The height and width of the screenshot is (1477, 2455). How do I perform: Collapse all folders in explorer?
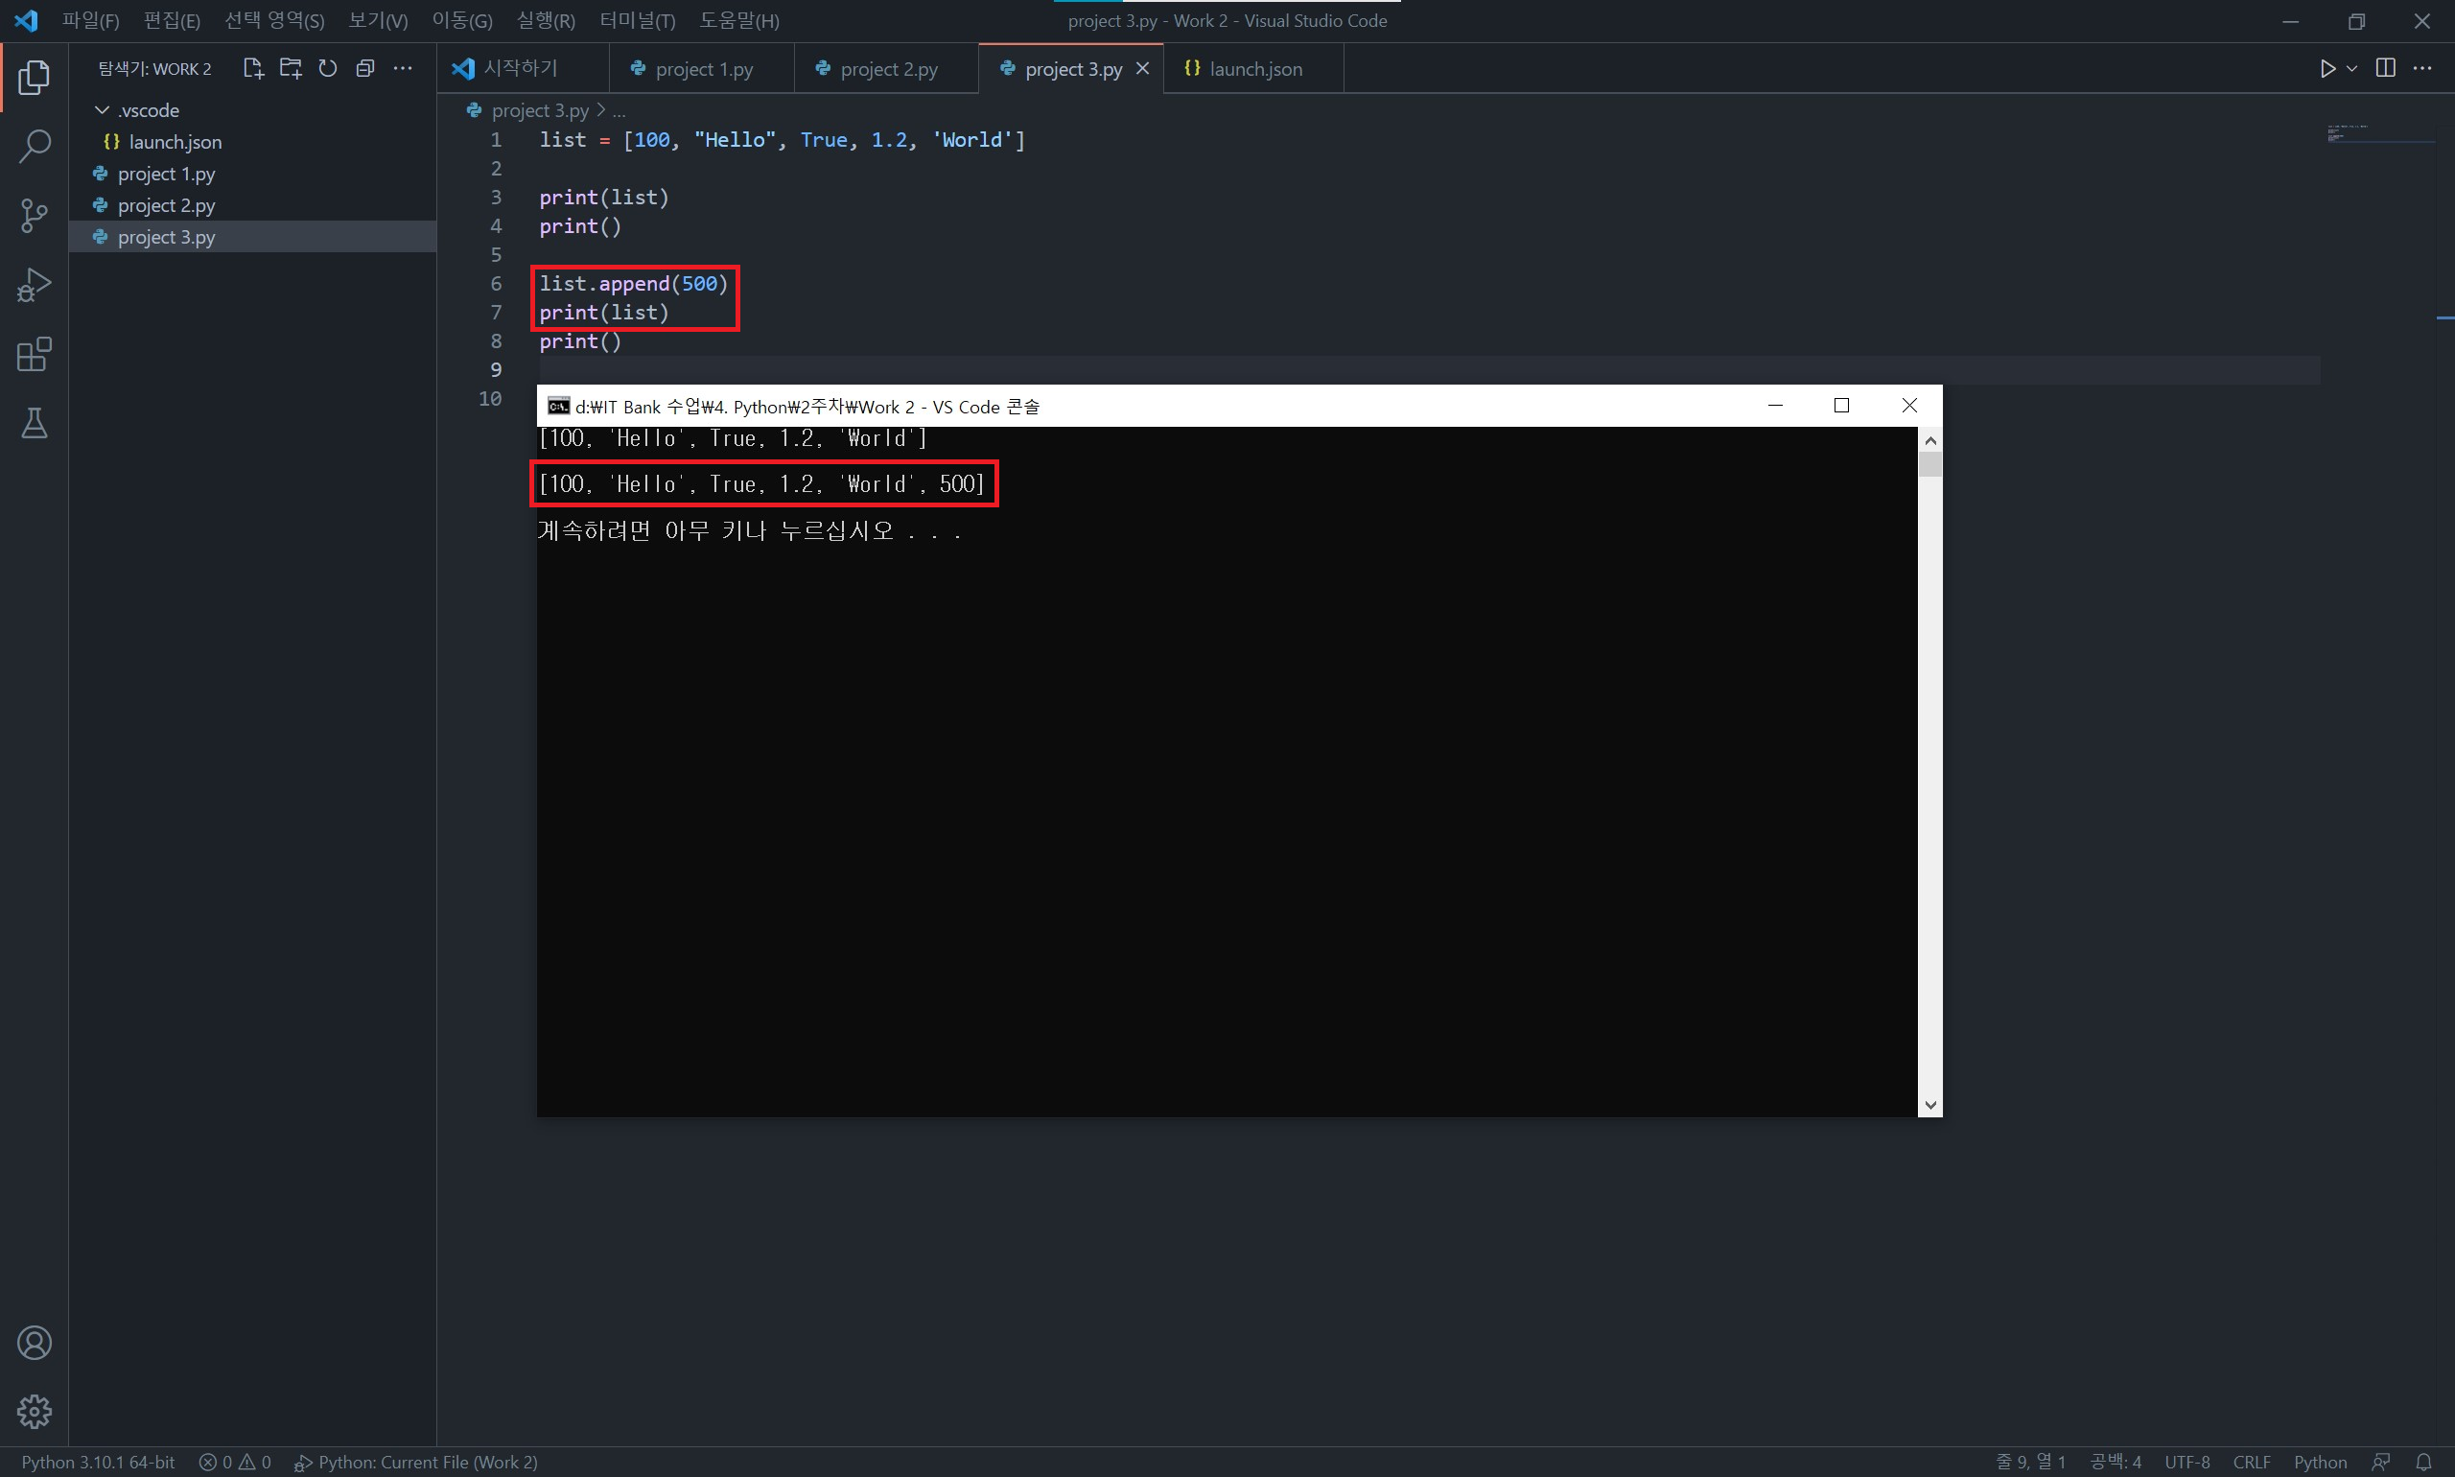point(365,69)
